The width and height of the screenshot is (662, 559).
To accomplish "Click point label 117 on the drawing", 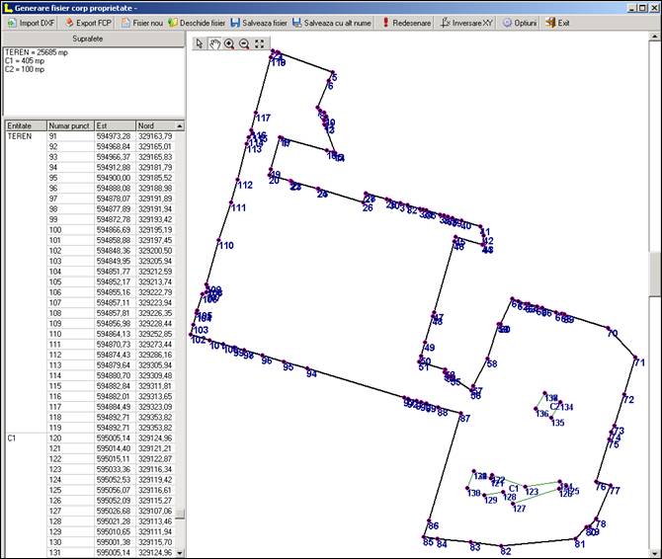I will (x=263, y=118).
